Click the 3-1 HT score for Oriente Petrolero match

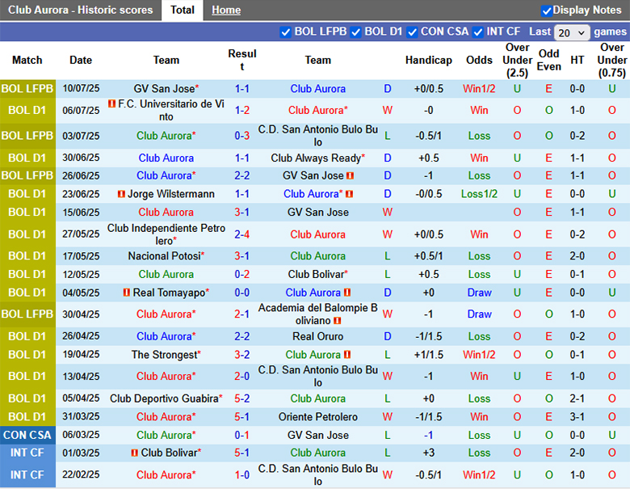click(577, 416)
